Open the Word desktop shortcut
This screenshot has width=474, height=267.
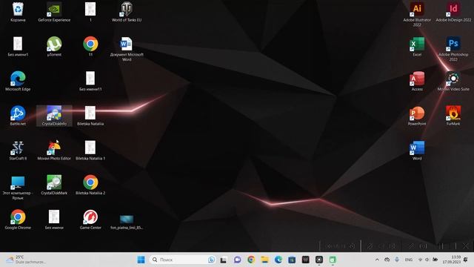tap(417, 150)
